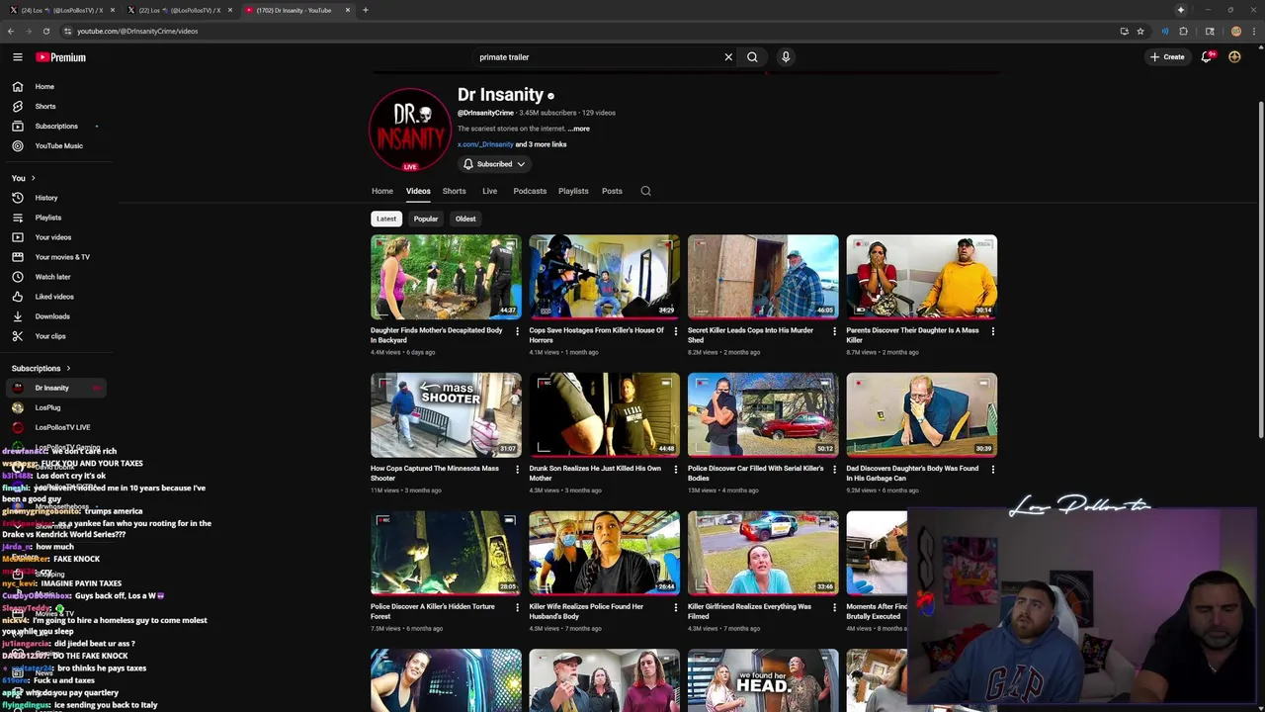Play 'Dad Discovers Daughter's Body' video thumbnail

pyautogui.click(x=921, y=414)
